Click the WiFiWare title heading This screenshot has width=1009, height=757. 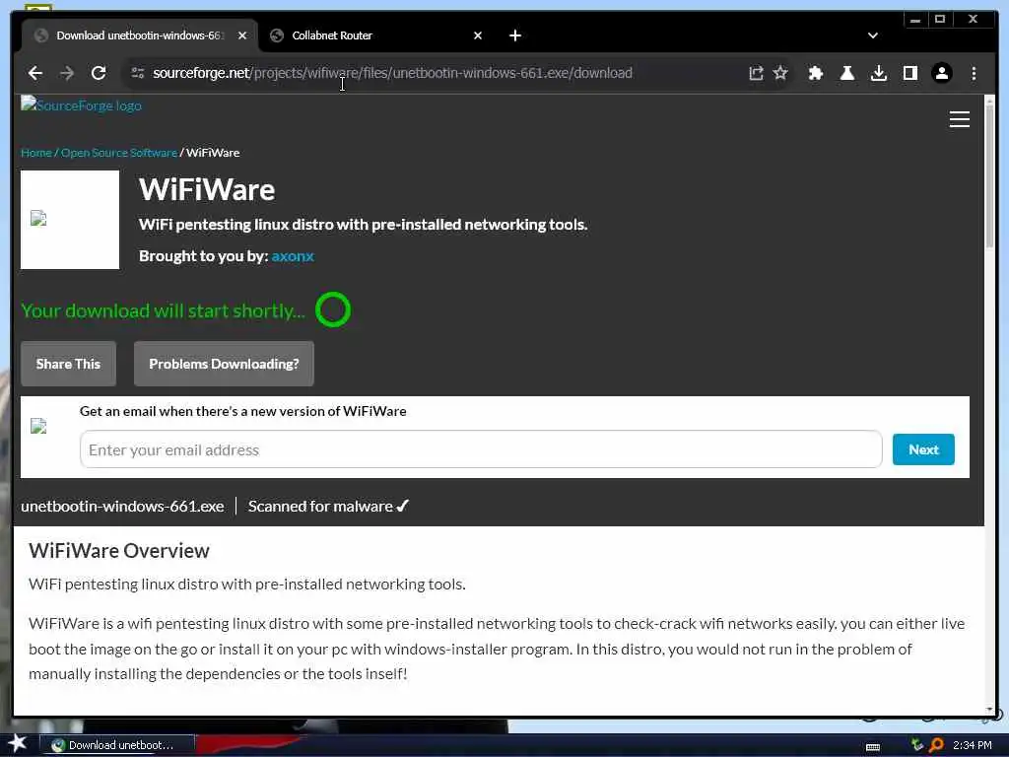(207, 190)
